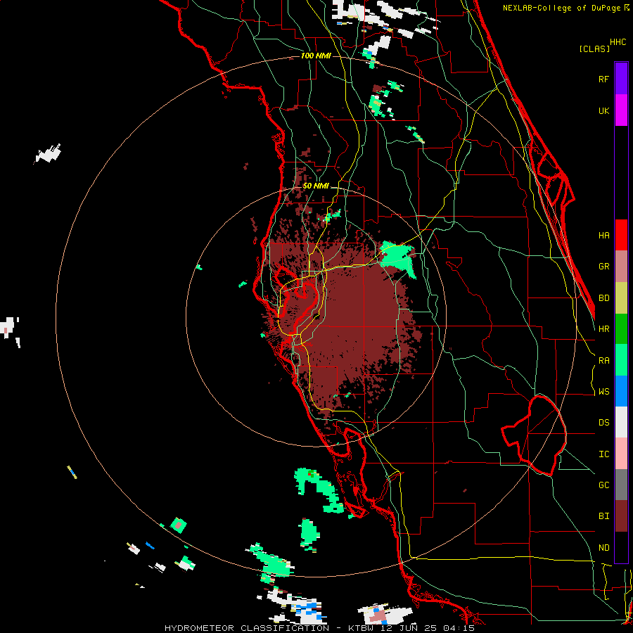Click the "ND" legend label
The height and width of the screenshot is (633, 633).
603,548
